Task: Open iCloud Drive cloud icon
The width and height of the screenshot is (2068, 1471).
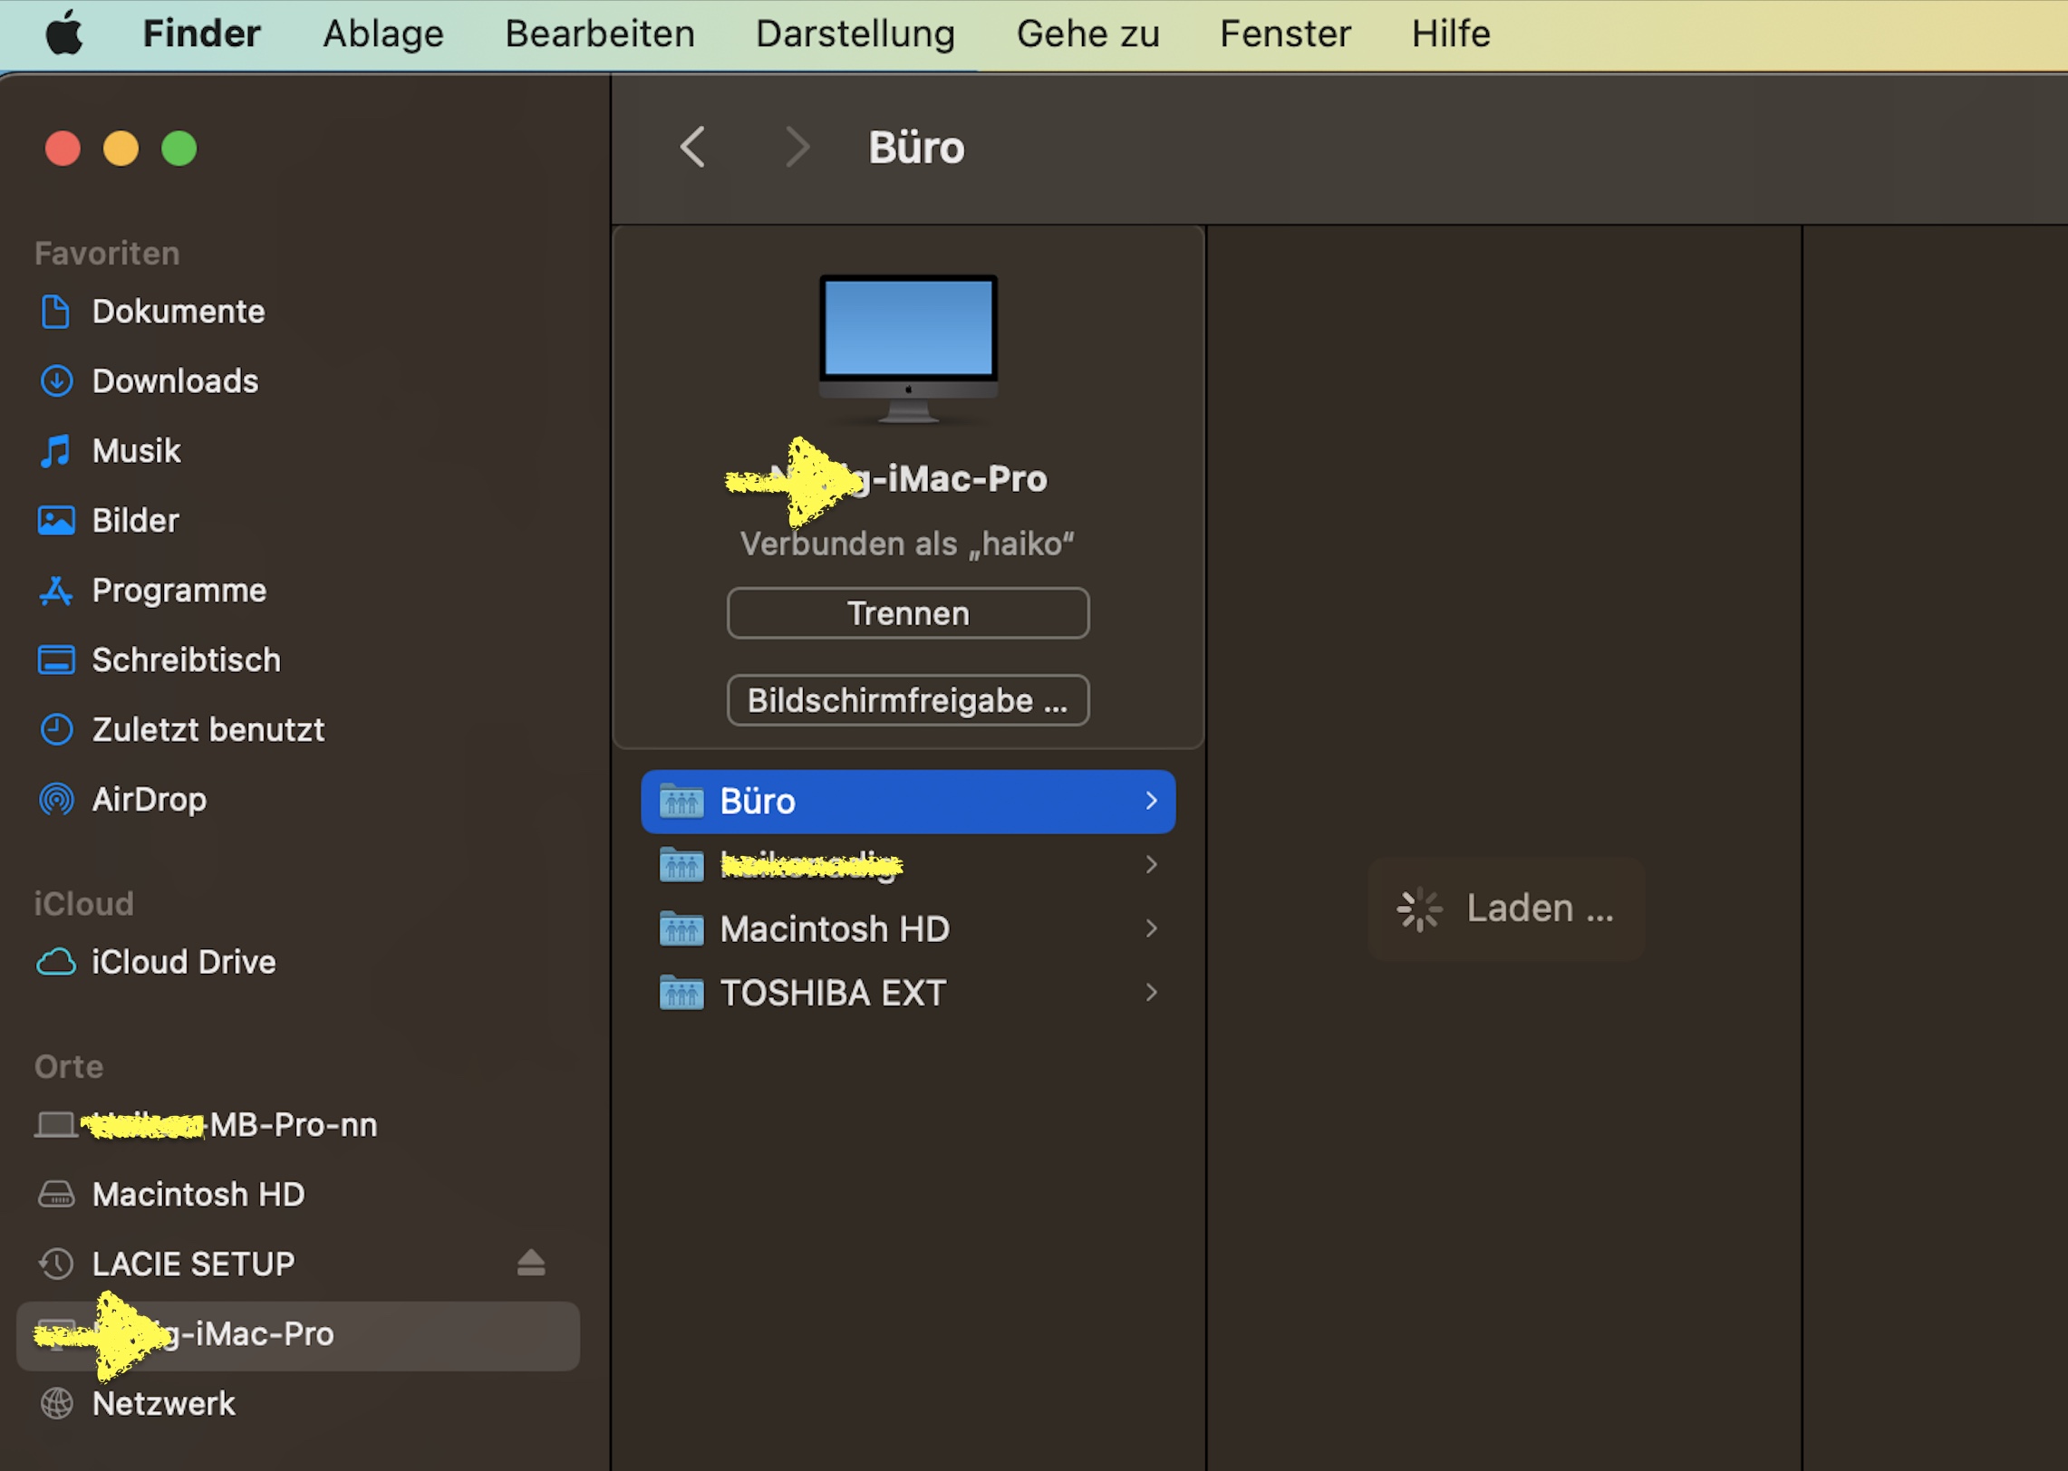Action: (x=56, y=962)
